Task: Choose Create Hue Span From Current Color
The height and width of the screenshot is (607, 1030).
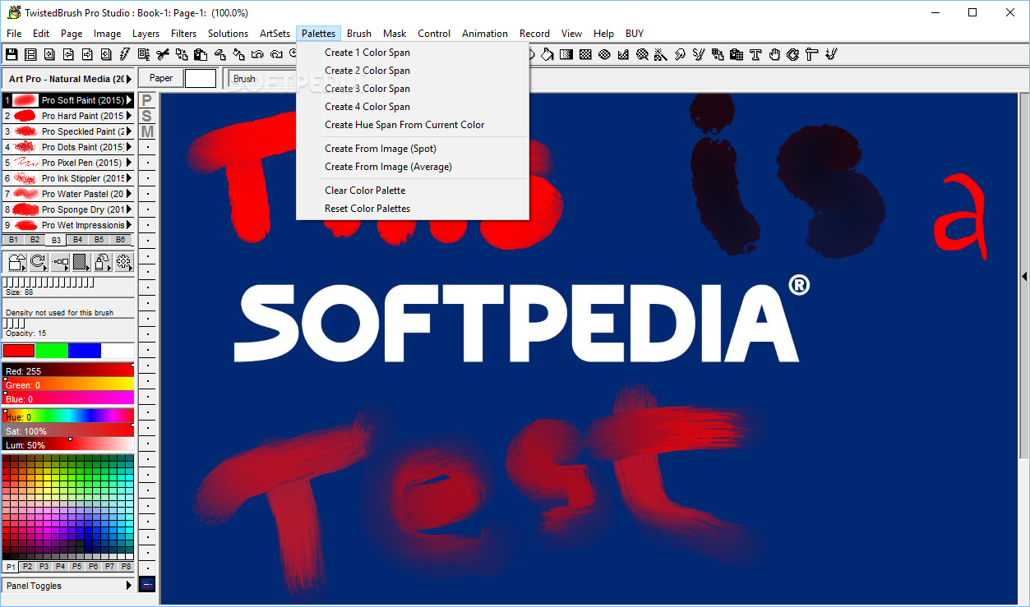Action: (x=413, y=125)
